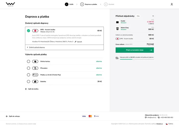Click Zpět do eshopu link
This screenshot has height=127, width=179.
click(x=14, y=116)
